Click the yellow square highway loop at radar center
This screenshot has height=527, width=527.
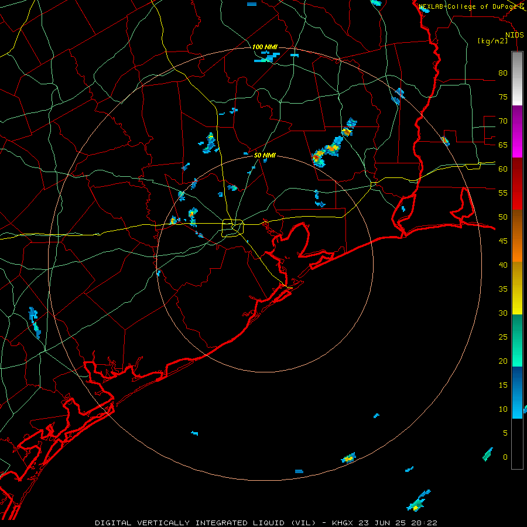233,228
